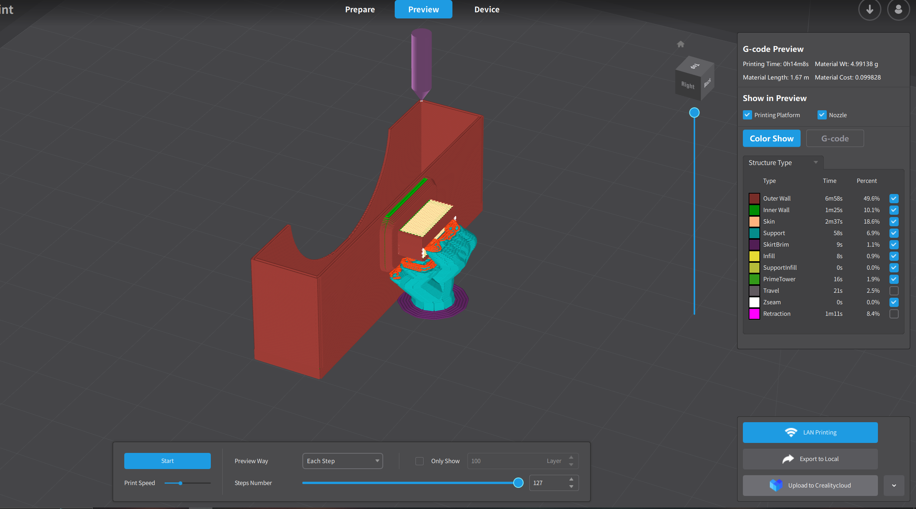
Task: Click the Export to Local arrow icon
Action: click(x=788, y=459)
